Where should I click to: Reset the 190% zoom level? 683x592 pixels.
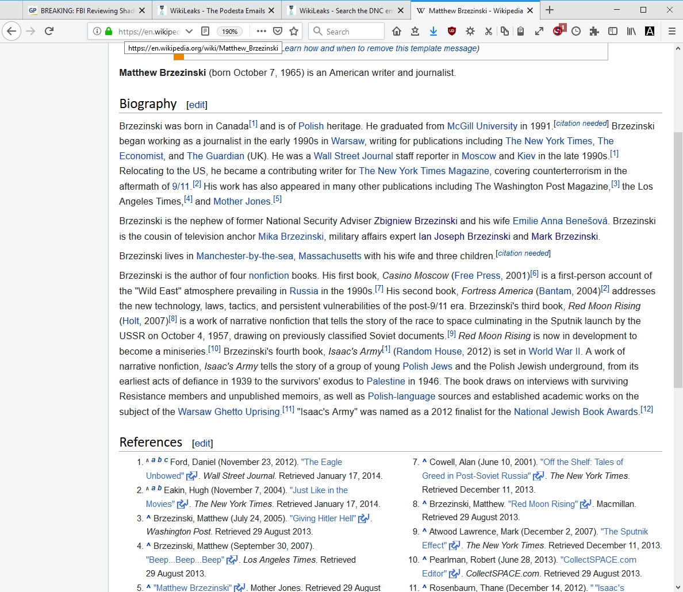coord(229,32)
